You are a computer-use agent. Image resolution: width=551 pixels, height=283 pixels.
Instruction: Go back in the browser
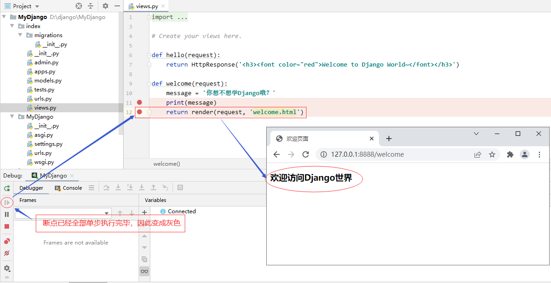(277, 154)
